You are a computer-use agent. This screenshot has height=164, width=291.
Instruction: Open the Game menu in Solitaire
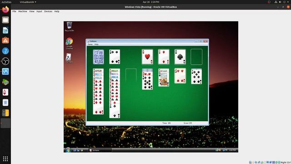pyautogui.click(x=90, y=45)
